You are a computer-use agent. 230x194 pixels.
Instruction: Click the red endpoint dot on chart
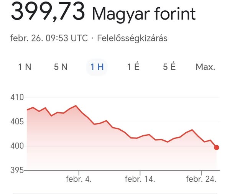(217, 147)
